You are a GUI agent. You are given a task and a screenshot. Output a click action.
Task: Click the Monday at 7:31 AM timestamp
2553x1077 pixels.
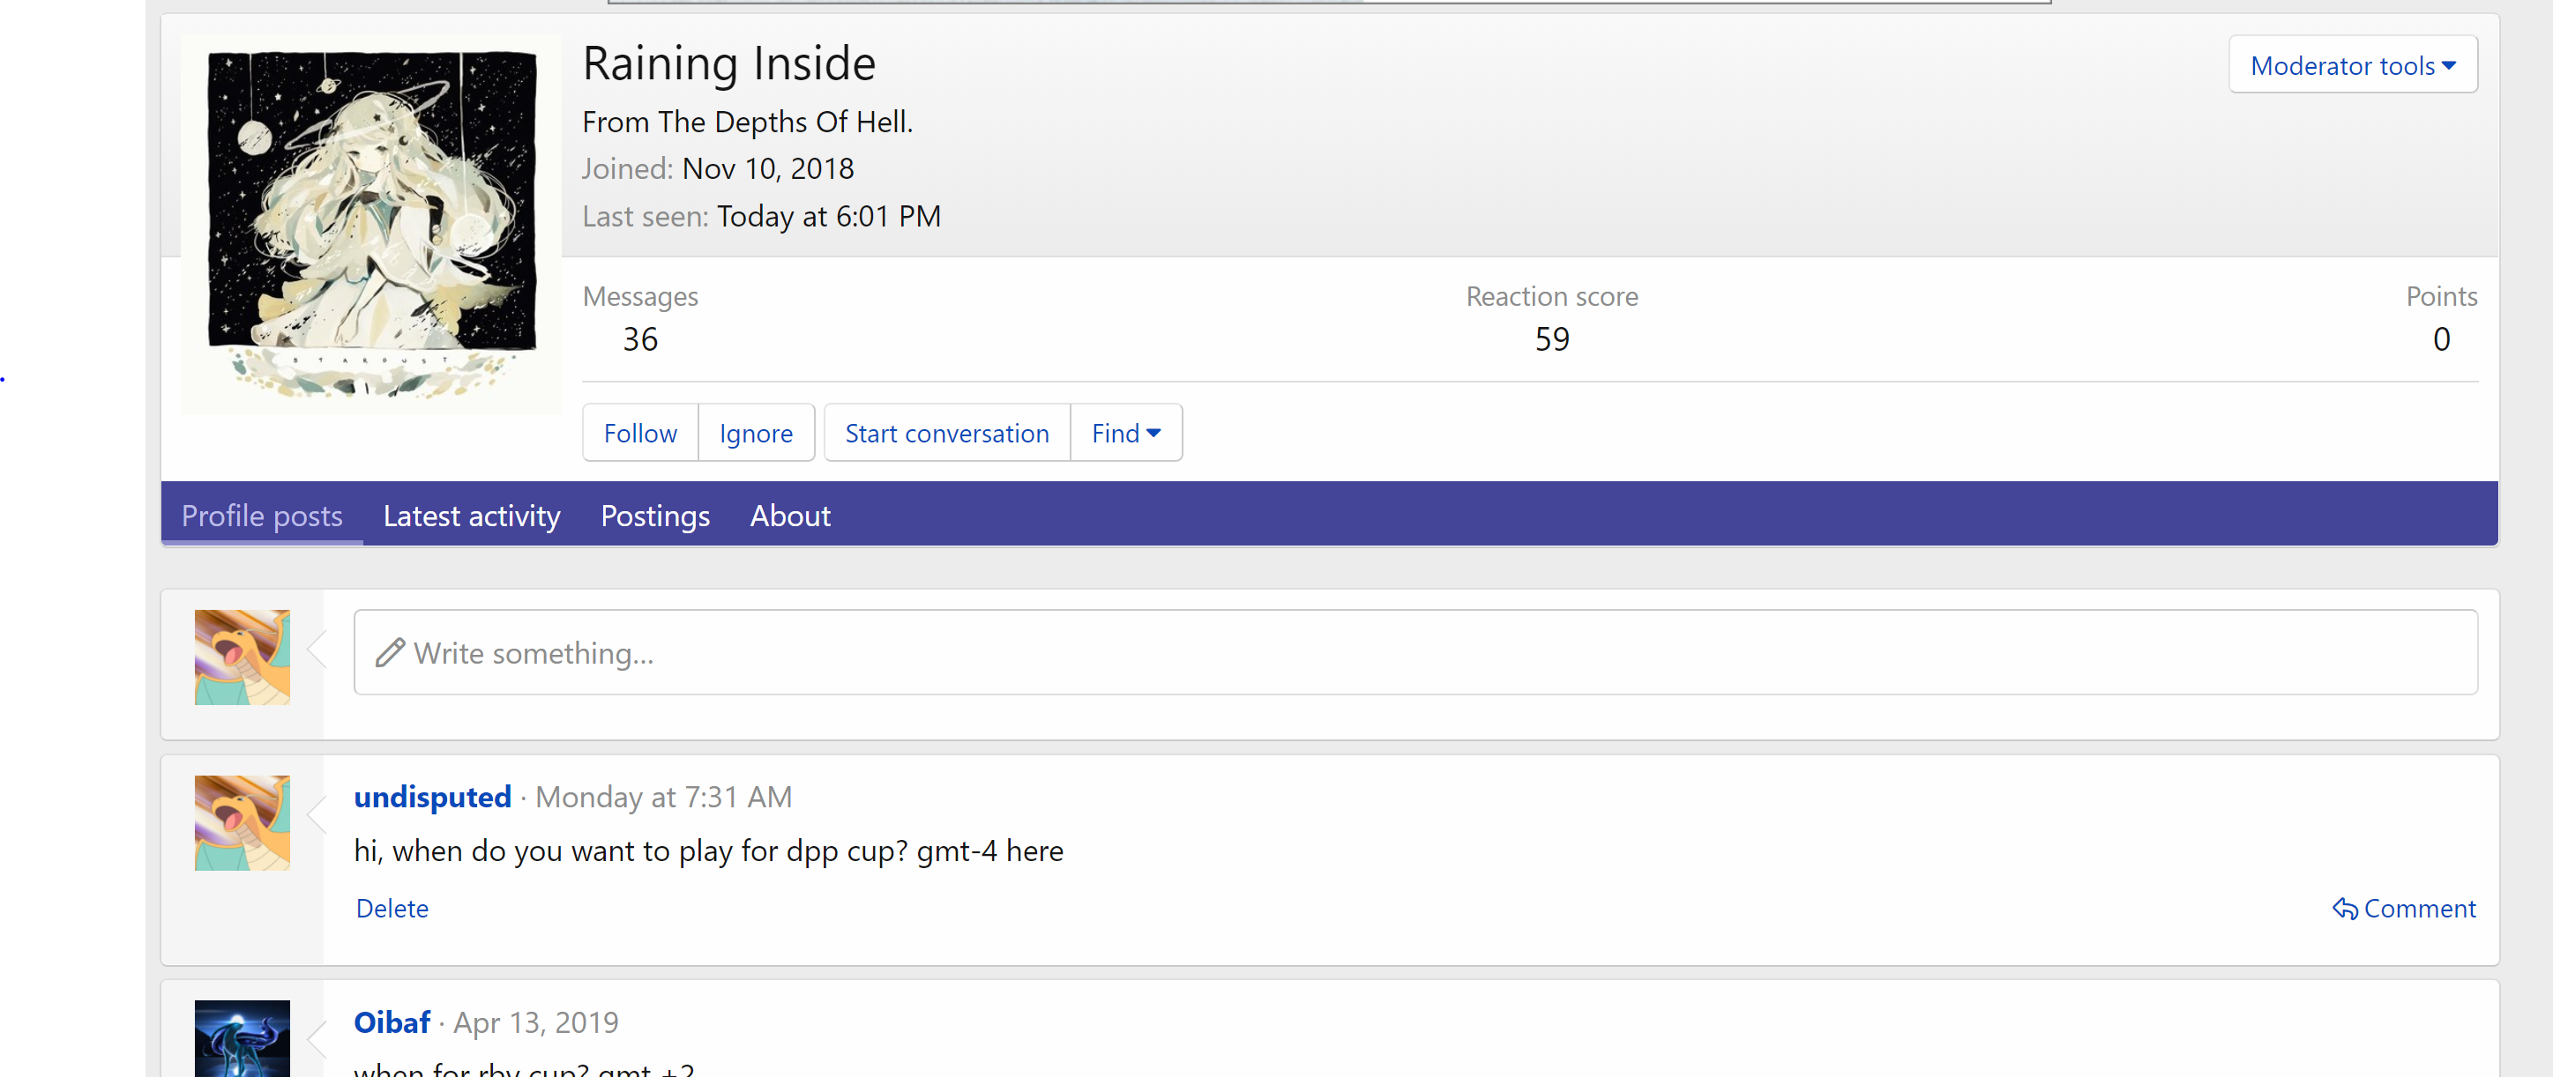coord(662,797)
